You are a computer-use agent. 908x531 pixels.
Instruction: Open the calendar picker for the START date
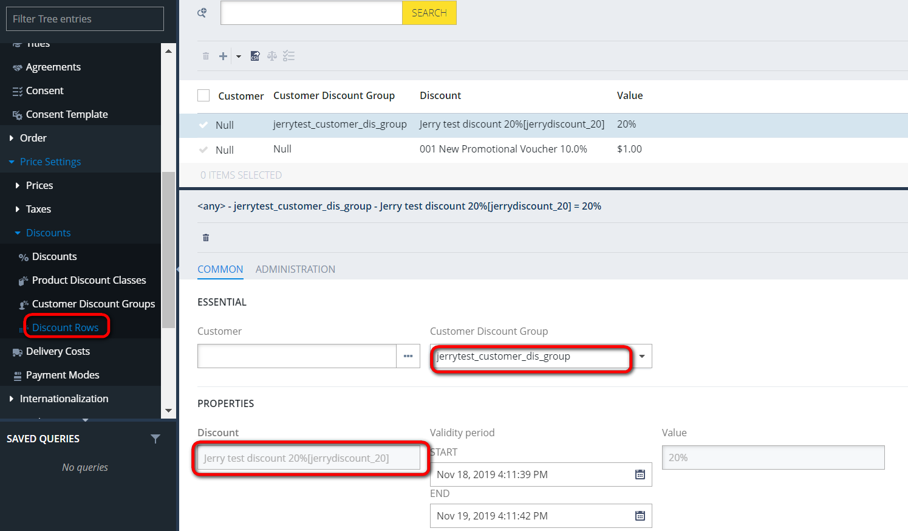pos(640,474)
